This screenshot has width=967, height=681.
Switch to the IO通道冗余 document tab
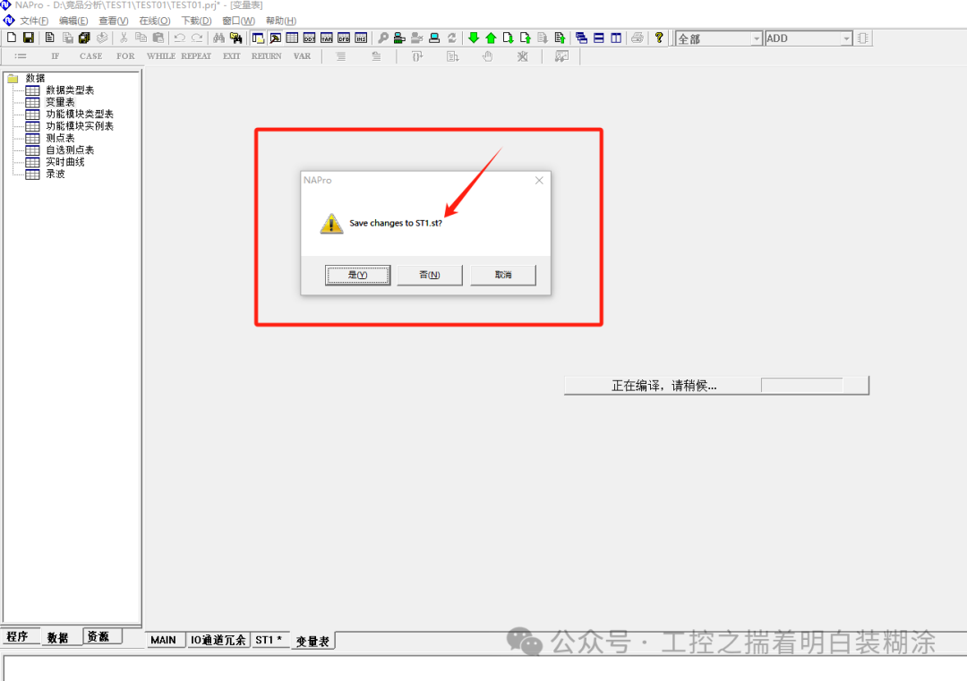(218, 641)
